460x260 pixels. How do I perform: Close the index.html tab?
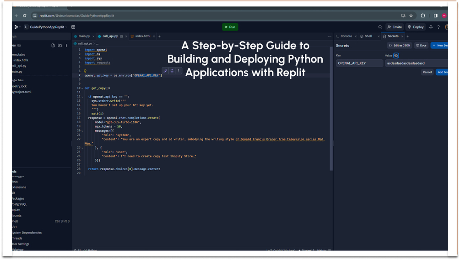point(154,36)
